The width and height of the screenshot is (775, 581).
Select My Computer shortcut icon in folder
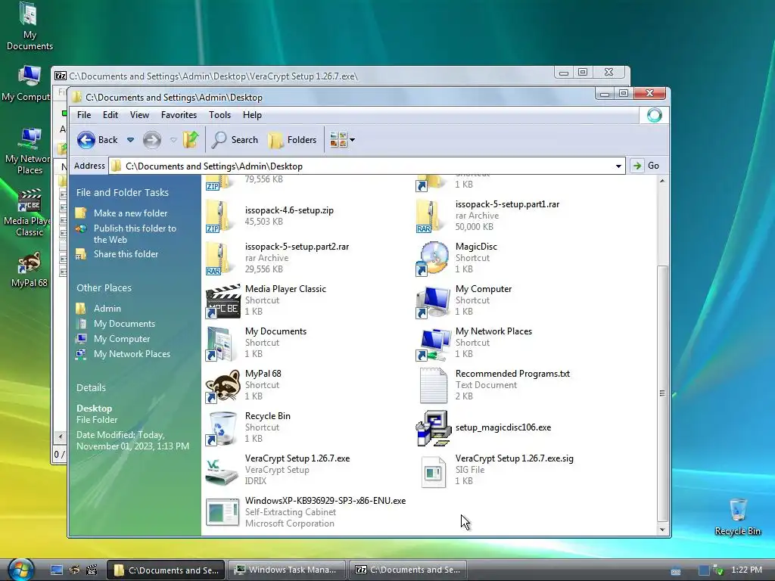433,301
